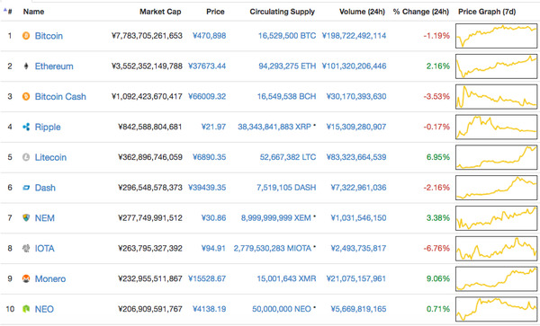Open the Monero name link
540x326 pixels.
pyautogui.click(x=50, y=278)
